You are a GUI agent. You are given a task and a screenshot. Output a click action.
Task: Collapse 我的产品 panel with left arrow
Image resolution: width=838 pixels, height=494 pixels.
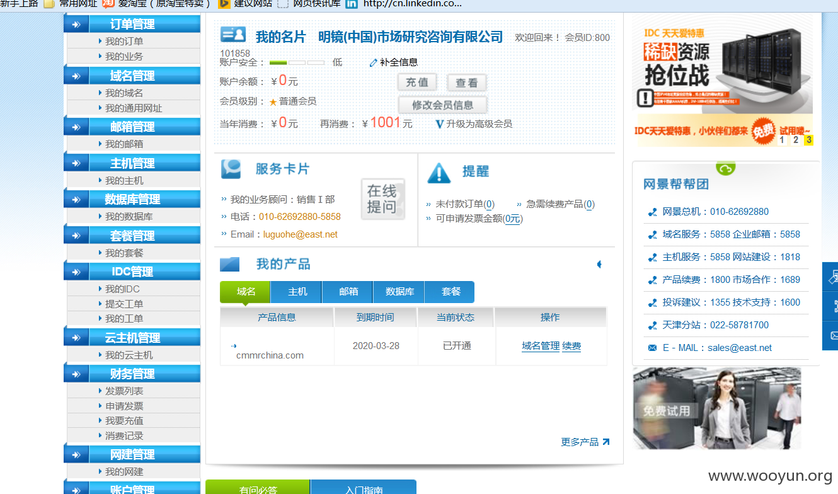(599, 264)
